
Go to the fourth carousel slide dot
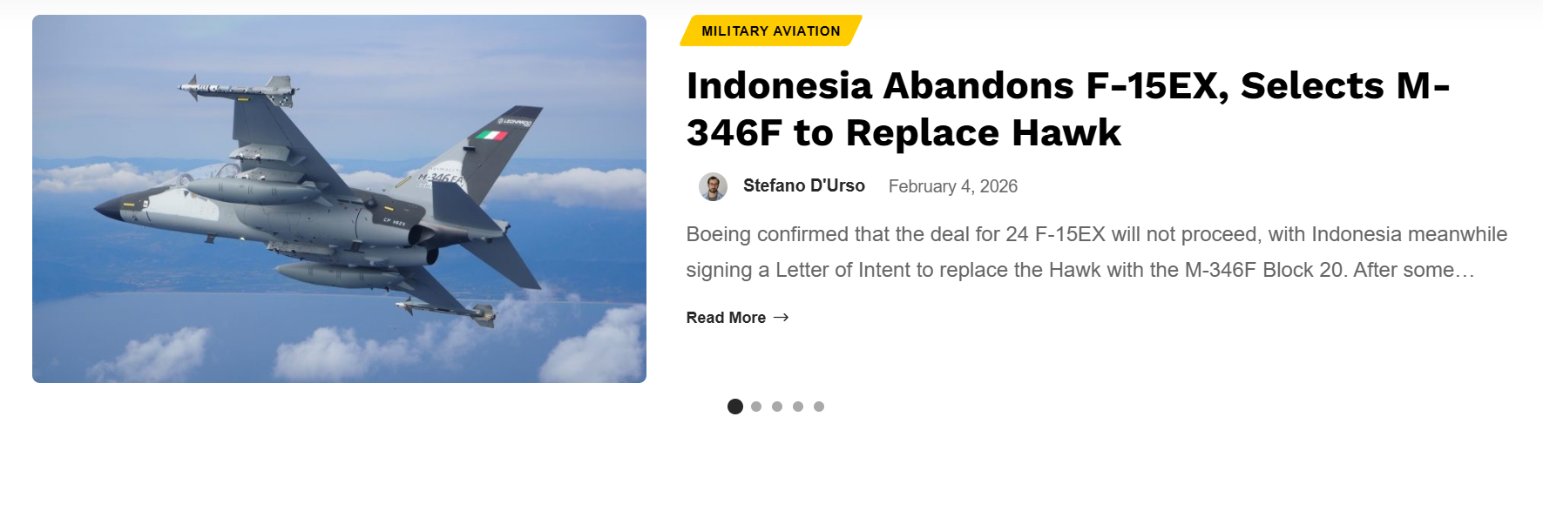tap(798, 407)
